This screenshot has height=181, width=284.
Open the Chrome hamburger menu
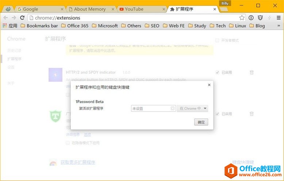279,18
